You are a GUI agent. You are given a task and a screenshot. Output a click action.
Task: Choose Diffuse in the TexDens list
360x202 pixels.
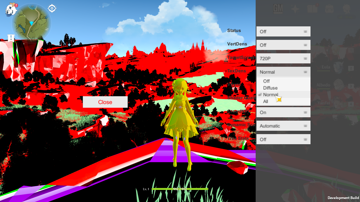point(283,88)
